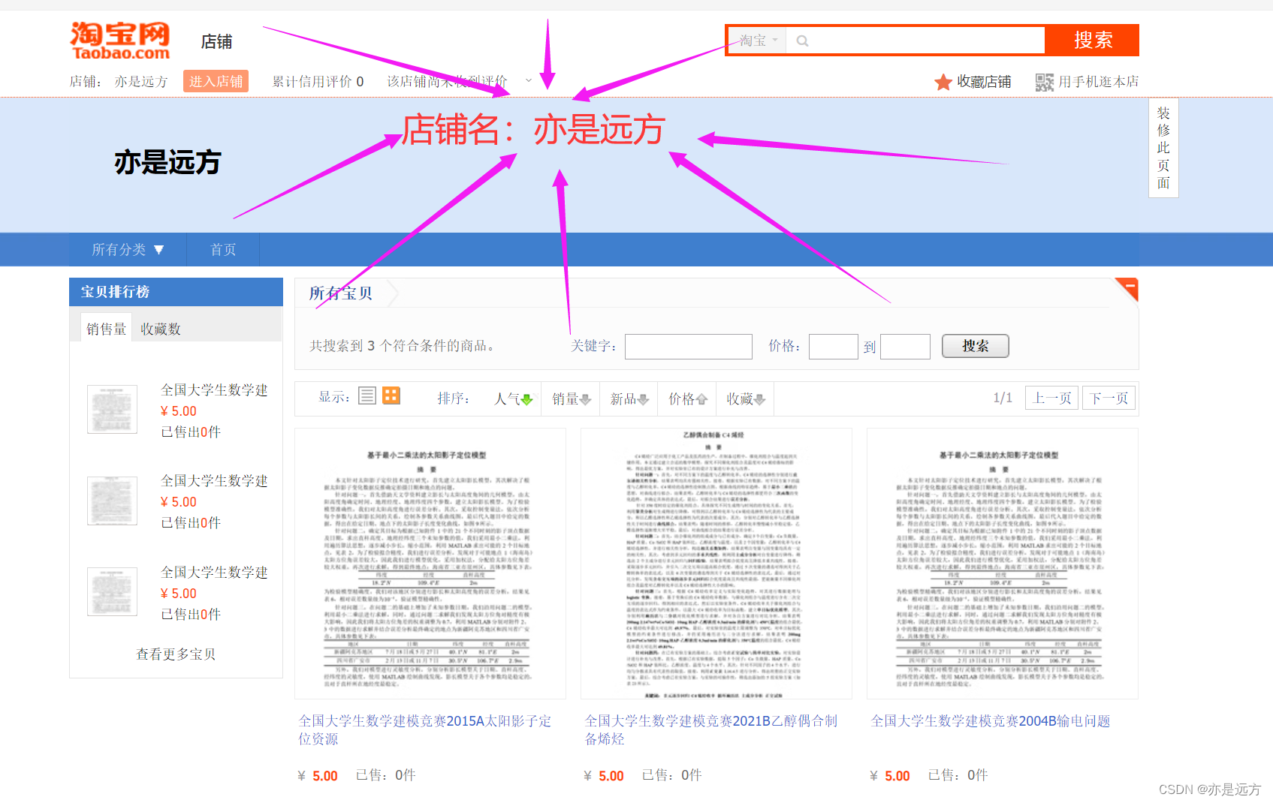Open the 2021B乙醇偶合 product image
The width and height of the screenshot is (1273, 803).
[716, 564]
